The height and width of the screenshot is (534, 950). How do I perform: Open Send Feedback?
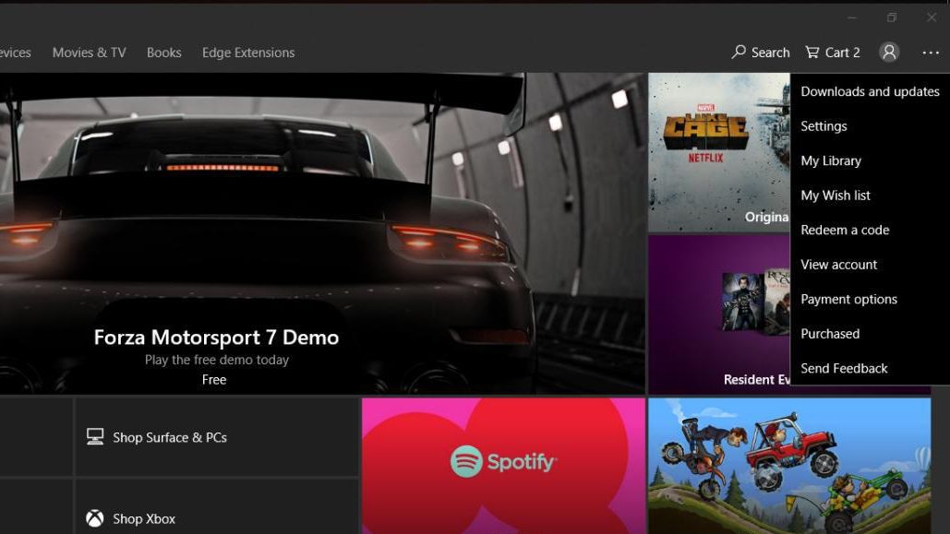pos(843,368)
